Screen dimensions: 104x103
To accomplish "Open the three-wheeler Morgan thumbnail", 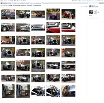I will (x=23, y=15).
